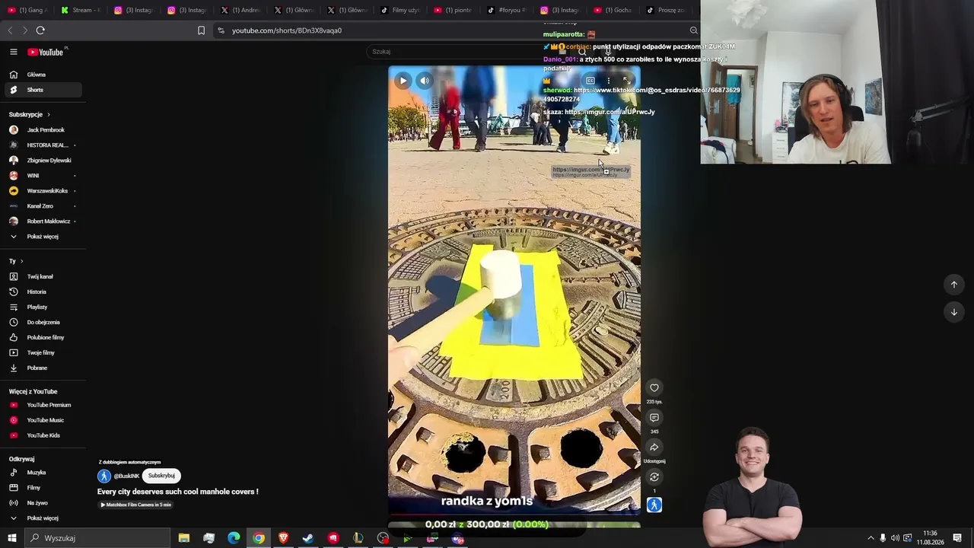Open the Zbigniew Dylewski channel

43,161
